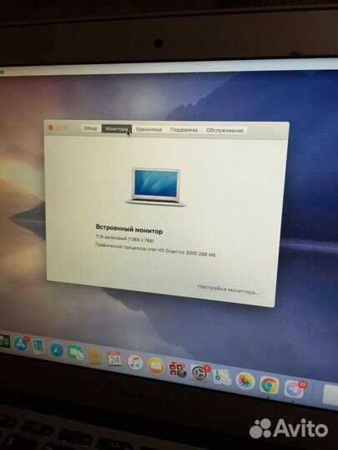The image size is (338, 450).
Task: Launch Mail with the stamp icon in Dock
Action: coord(38,347)
